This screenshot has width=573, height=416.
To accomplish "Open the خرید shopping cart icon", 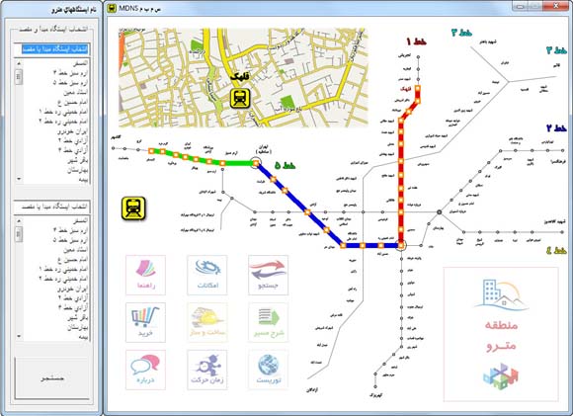I will tap(145, 322).
